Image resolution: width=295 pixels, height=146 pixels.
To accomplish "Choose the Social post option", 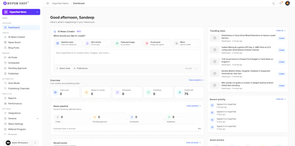I will click(x=157, y=43).
